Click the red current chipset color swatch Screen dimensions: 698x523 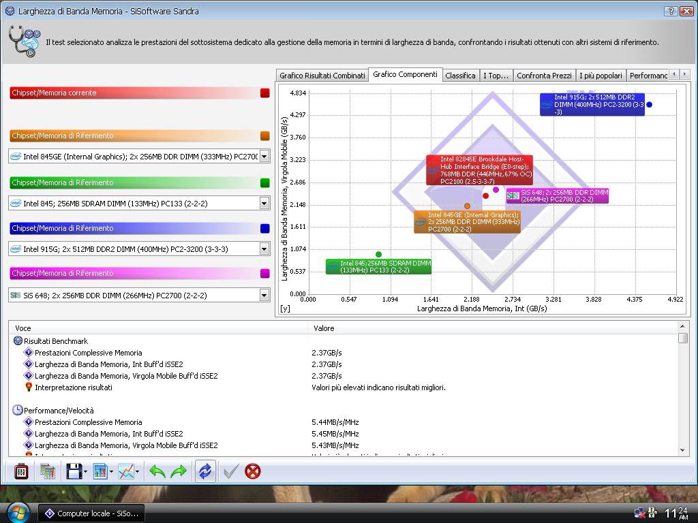(265, 93)
